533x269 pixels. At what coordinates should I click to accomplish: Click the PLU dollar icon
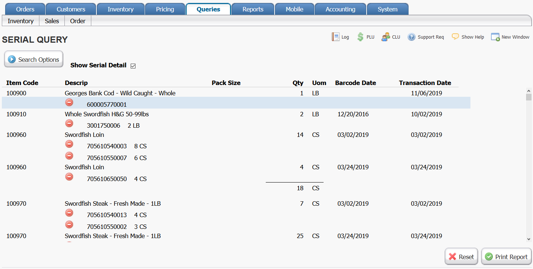click(x=360, y=37)
